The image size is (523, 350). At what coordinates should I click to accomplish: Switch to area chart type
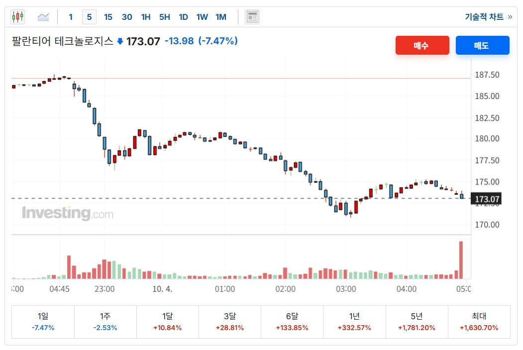[43, 17]
